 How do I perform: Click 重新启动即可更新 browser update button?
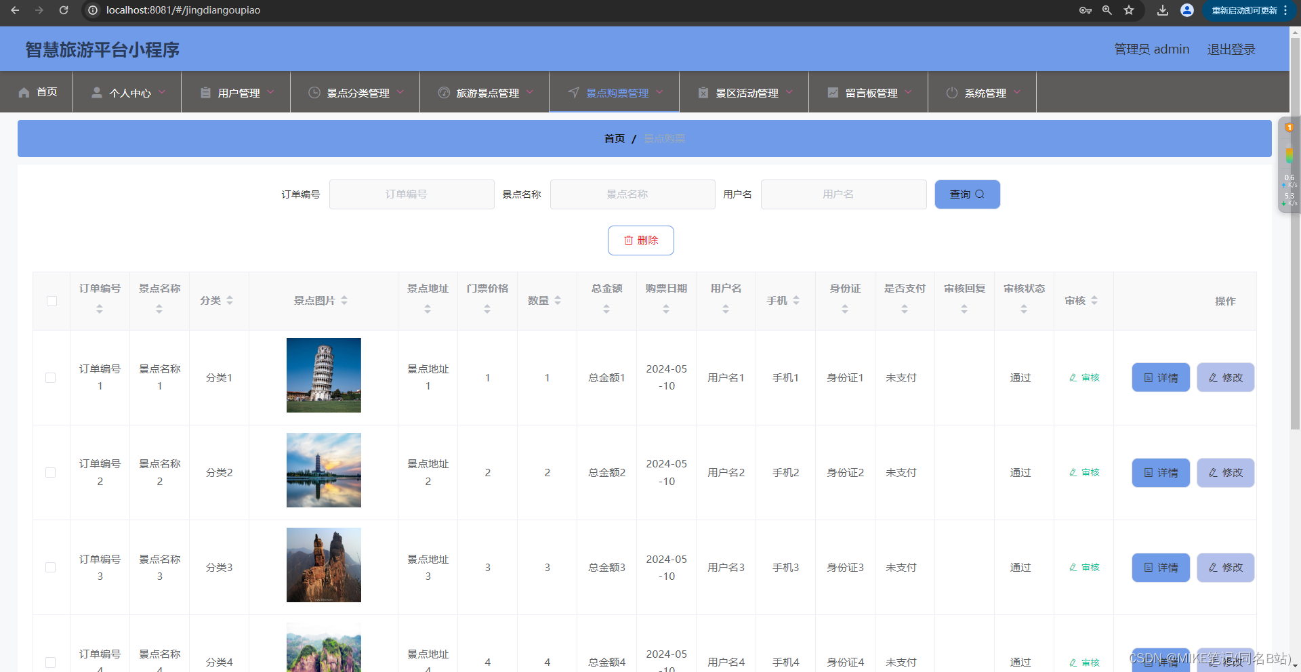point(1244,10)
